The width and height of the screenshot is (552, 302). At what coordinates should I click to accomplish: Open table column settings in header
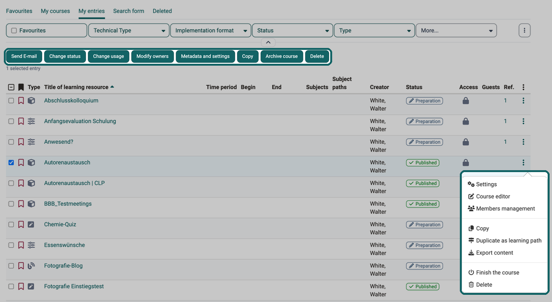[523, 87]
